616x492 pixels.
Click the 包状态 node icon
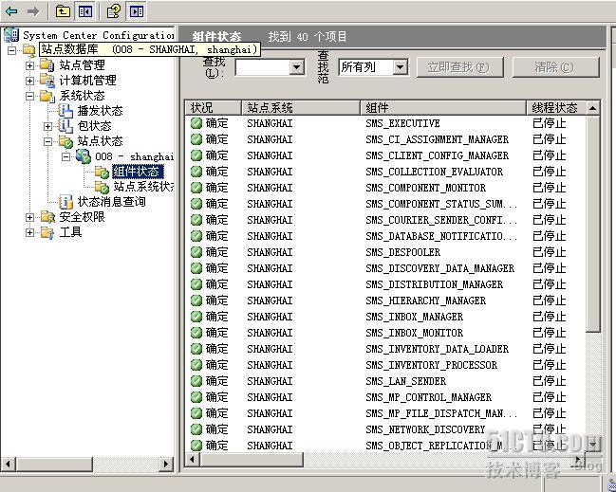click(65, 126)
